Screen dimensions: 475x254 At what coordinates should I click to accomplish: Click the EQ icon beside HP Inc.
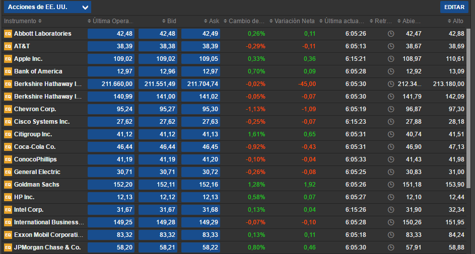8,197
